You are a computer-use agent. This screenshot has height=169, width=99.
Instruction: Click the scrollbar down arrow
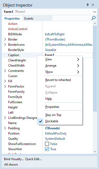point(95,151)
